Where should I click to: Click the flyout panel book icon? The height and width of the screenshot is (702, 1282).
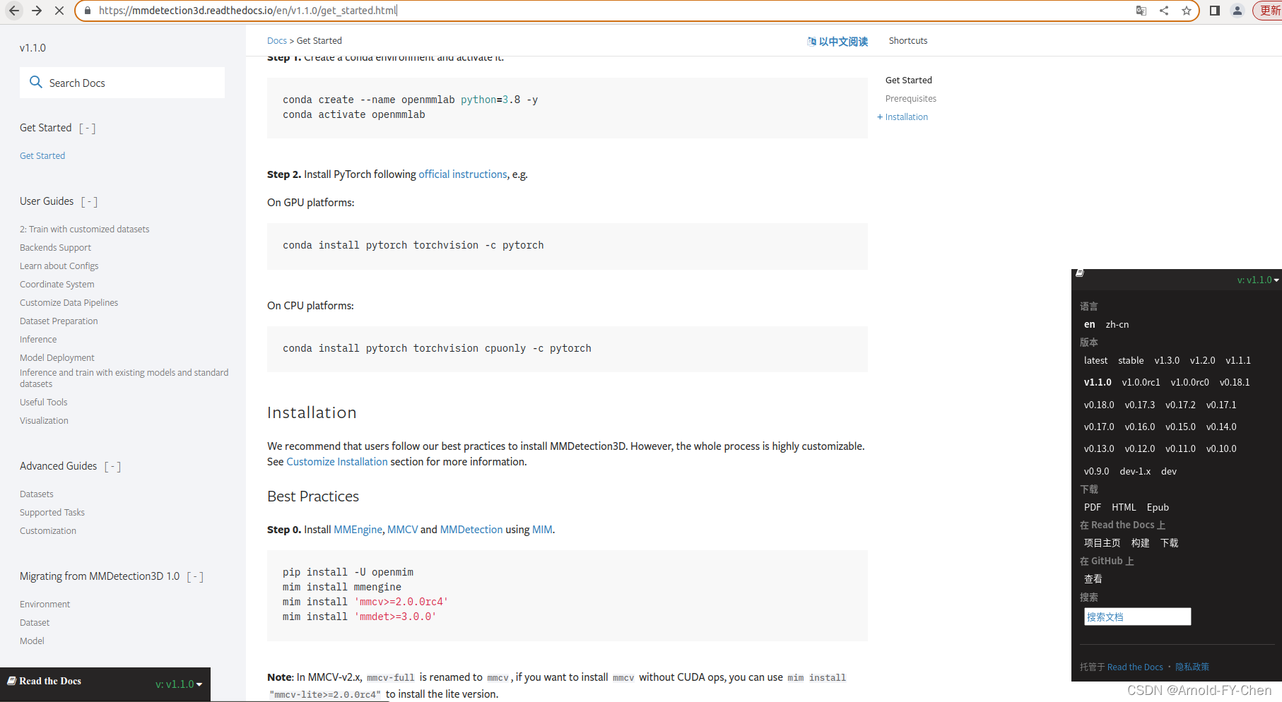click(x=1080, y=273)
